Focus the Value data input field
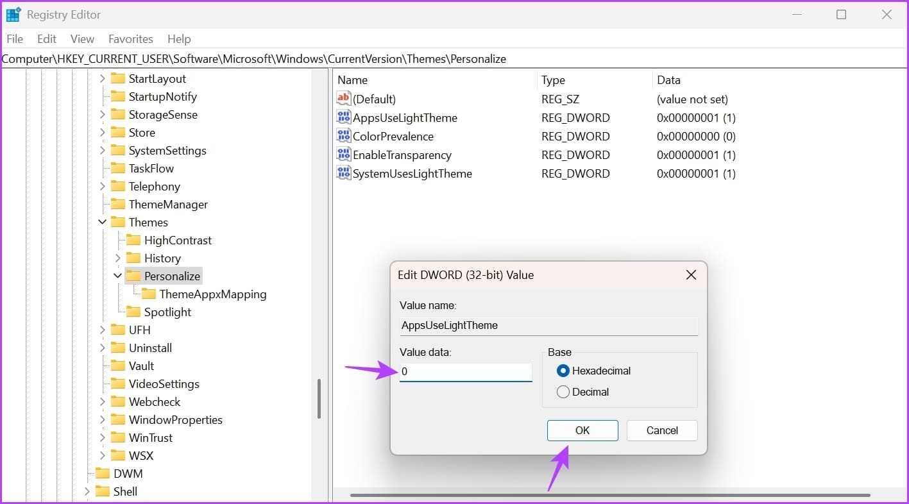The height and width of the screenshot is (504, 909). coord(466,372)
